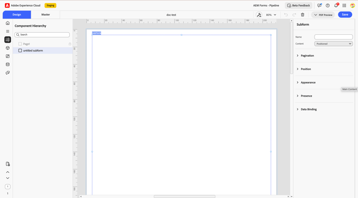The width and height of the screenshot is (358, 198).
Task: Open the cube components panel icon
Action: (8, 48)
